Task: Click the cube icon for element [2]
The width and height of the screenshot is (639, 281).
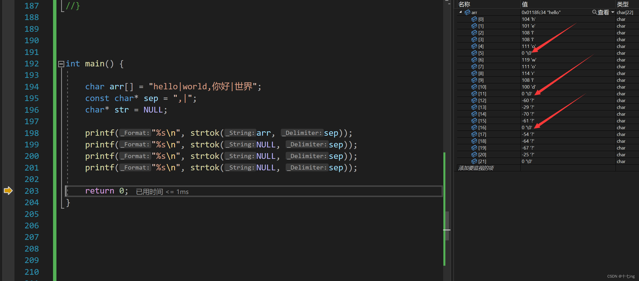Action: tap(474, 33)
